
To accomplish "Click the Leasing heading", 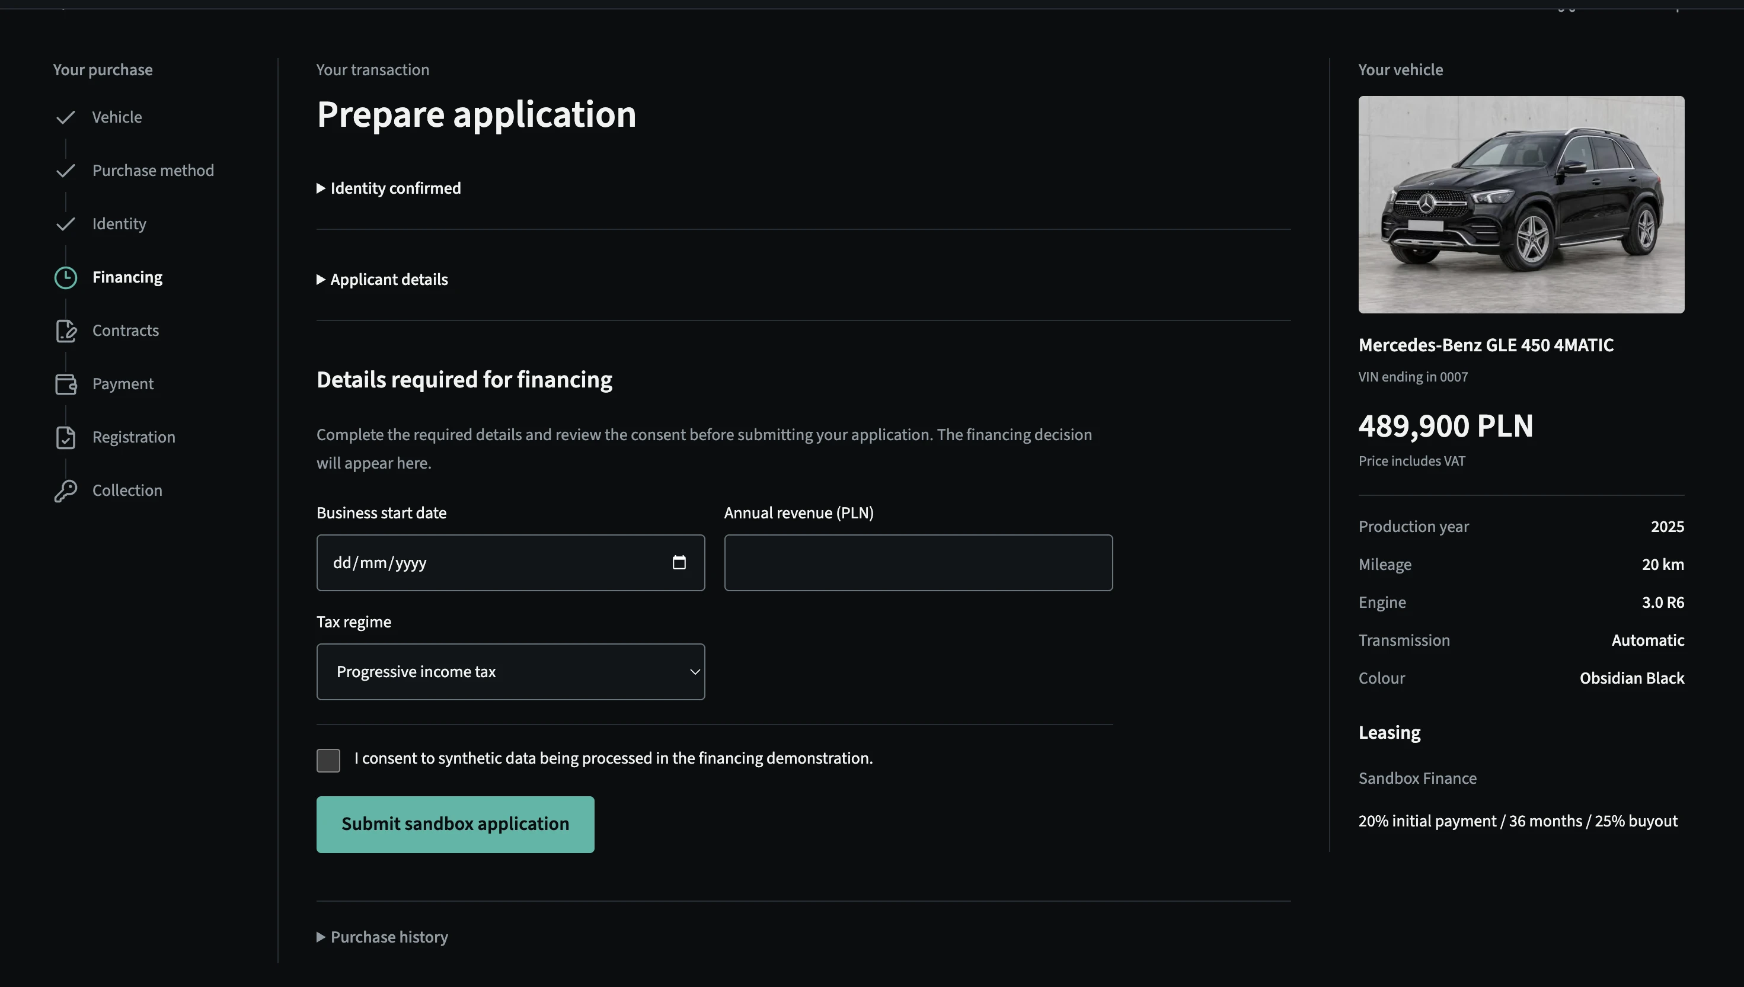I will [x=1390, y=733].
